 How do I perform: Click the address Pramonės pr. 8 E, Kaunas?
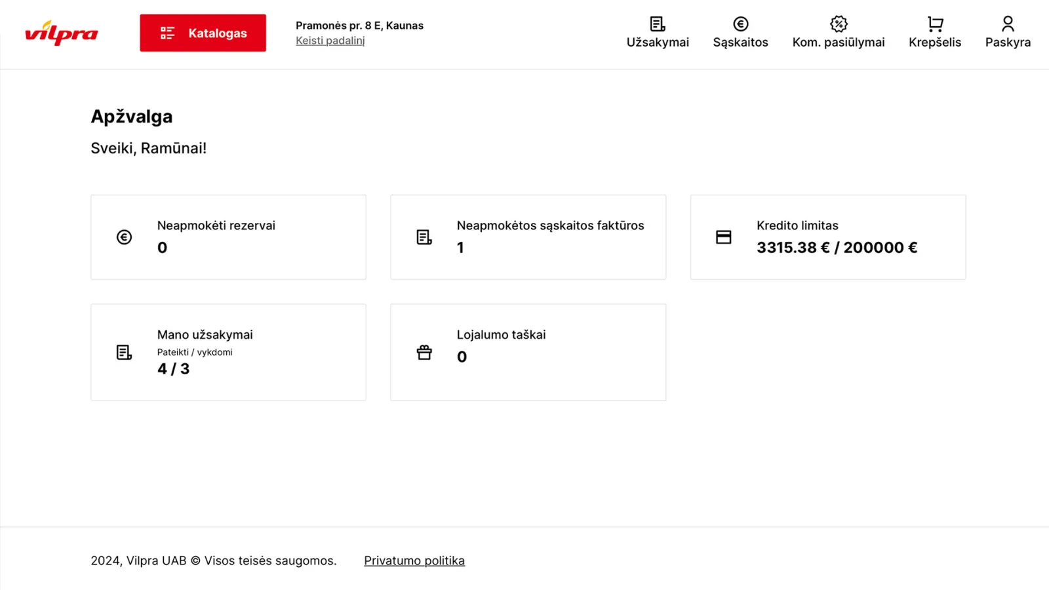pyautogui.click(x=359, y=26)
